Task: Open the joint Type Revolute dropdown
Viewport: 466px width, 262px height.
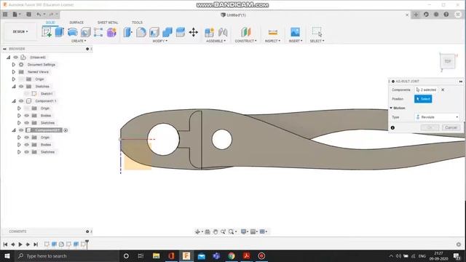Action: (437, 117)
